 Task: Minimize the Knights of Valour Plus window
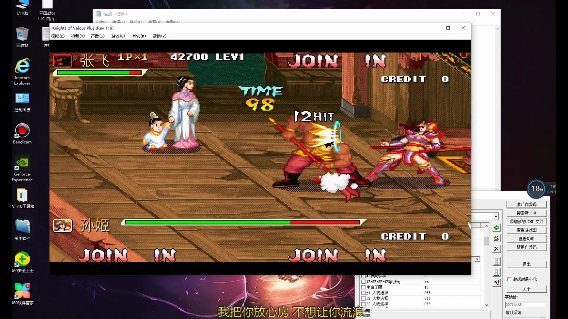coord(433,28)
